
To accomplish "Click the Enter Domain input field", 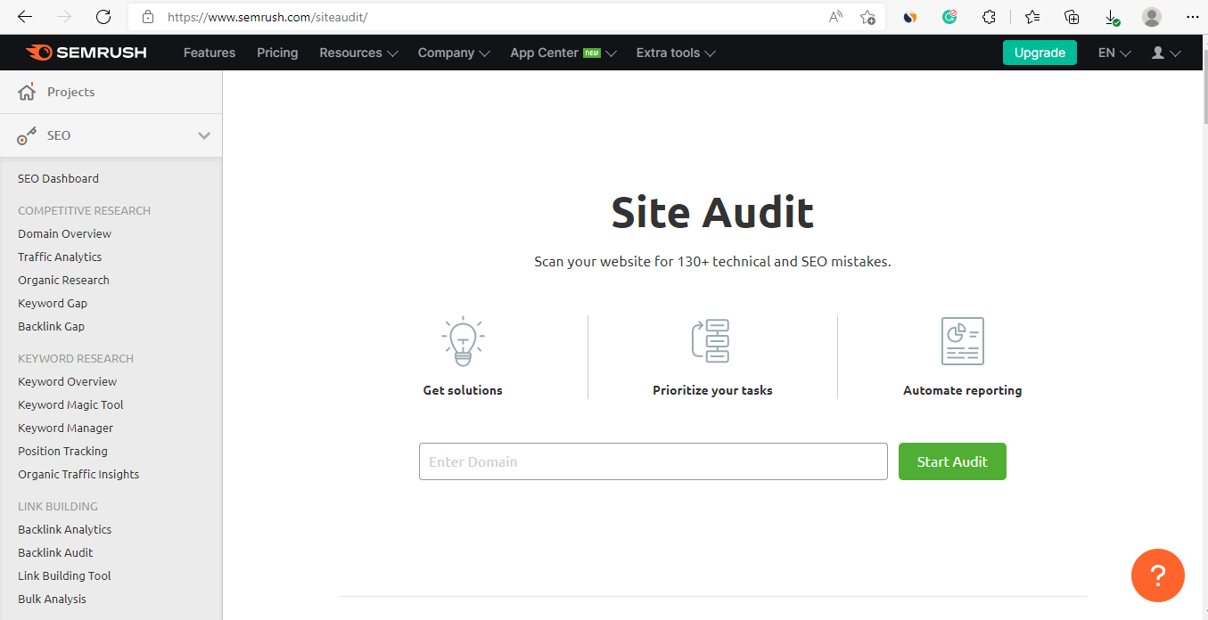I will point(653,461).
